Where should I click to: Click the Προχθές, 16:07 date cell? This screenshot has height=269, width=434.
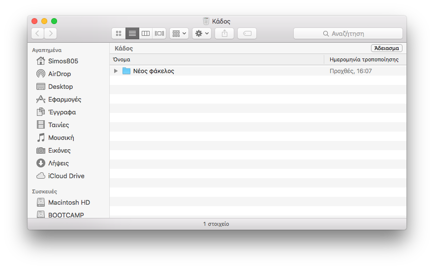pyautogui.click(x=351, y=71)
